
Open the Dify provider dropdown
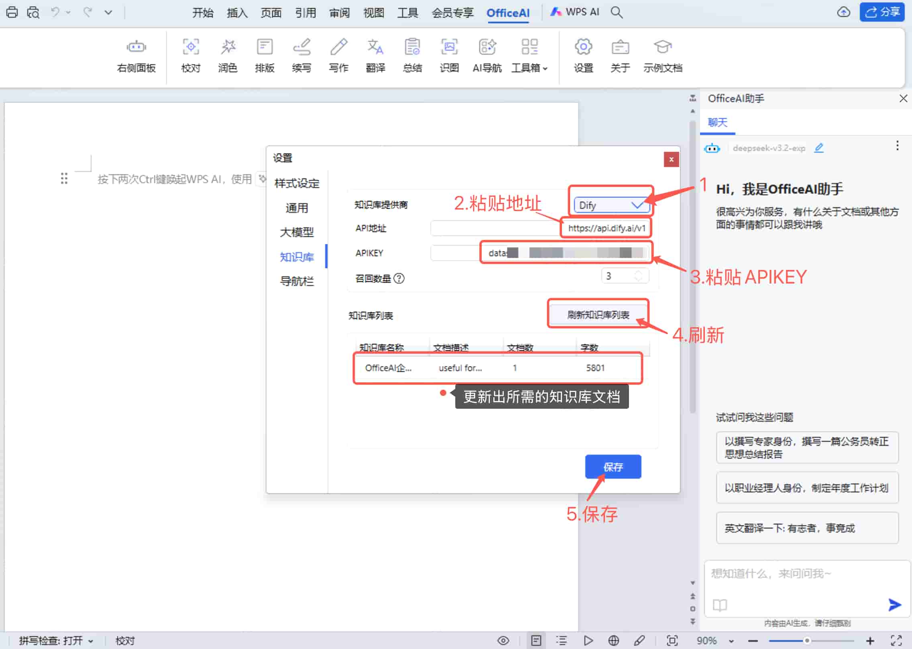(x=610, y=205)
